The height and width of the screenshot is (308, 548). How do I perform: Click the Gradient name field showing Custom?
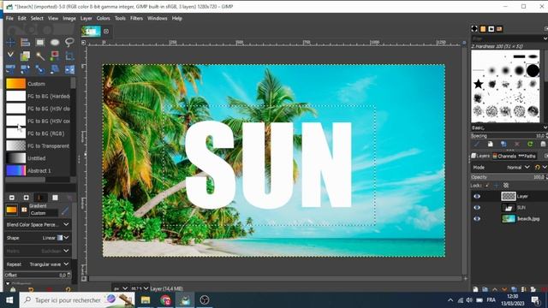(x=44, y=213)
